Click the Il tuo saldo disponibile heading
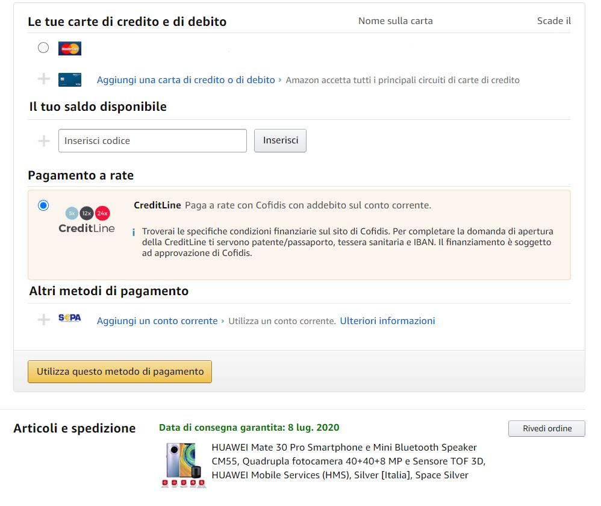Screen dimensions: 601x506 click(98, 107)
